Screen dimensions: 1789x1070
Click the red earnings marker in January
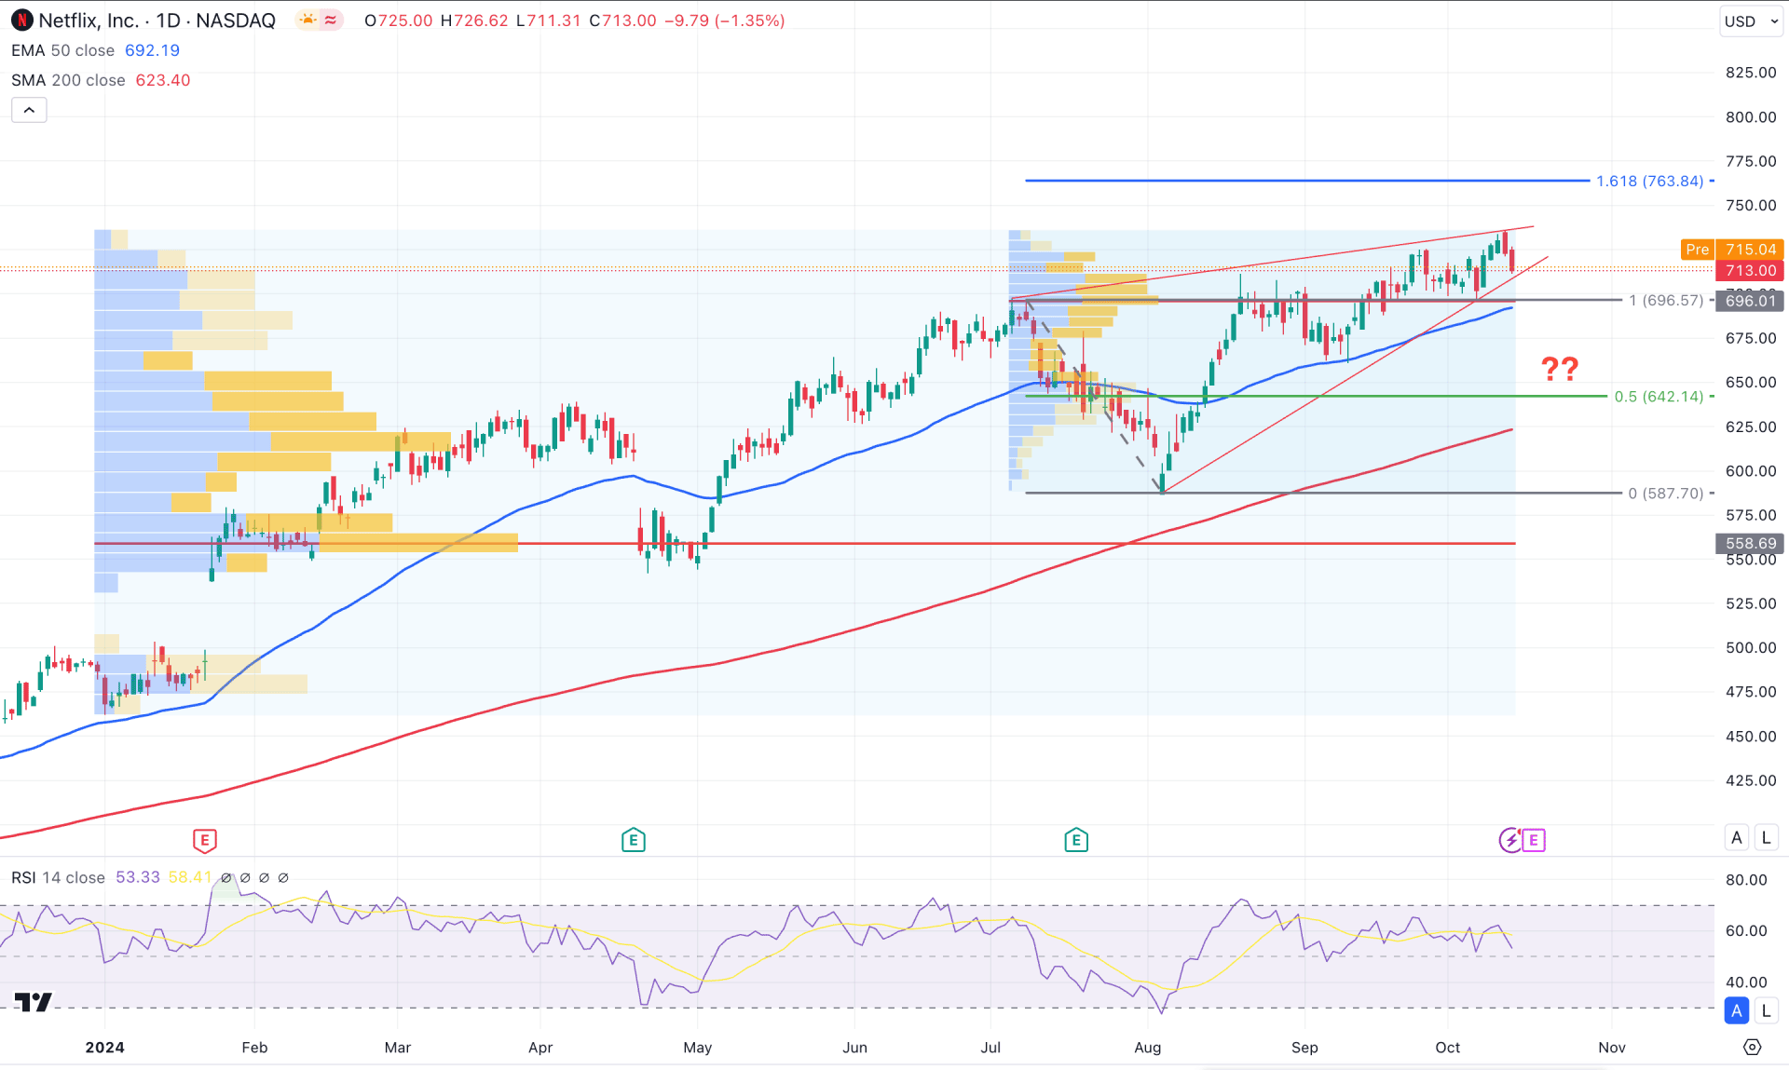tap(205, 841)
